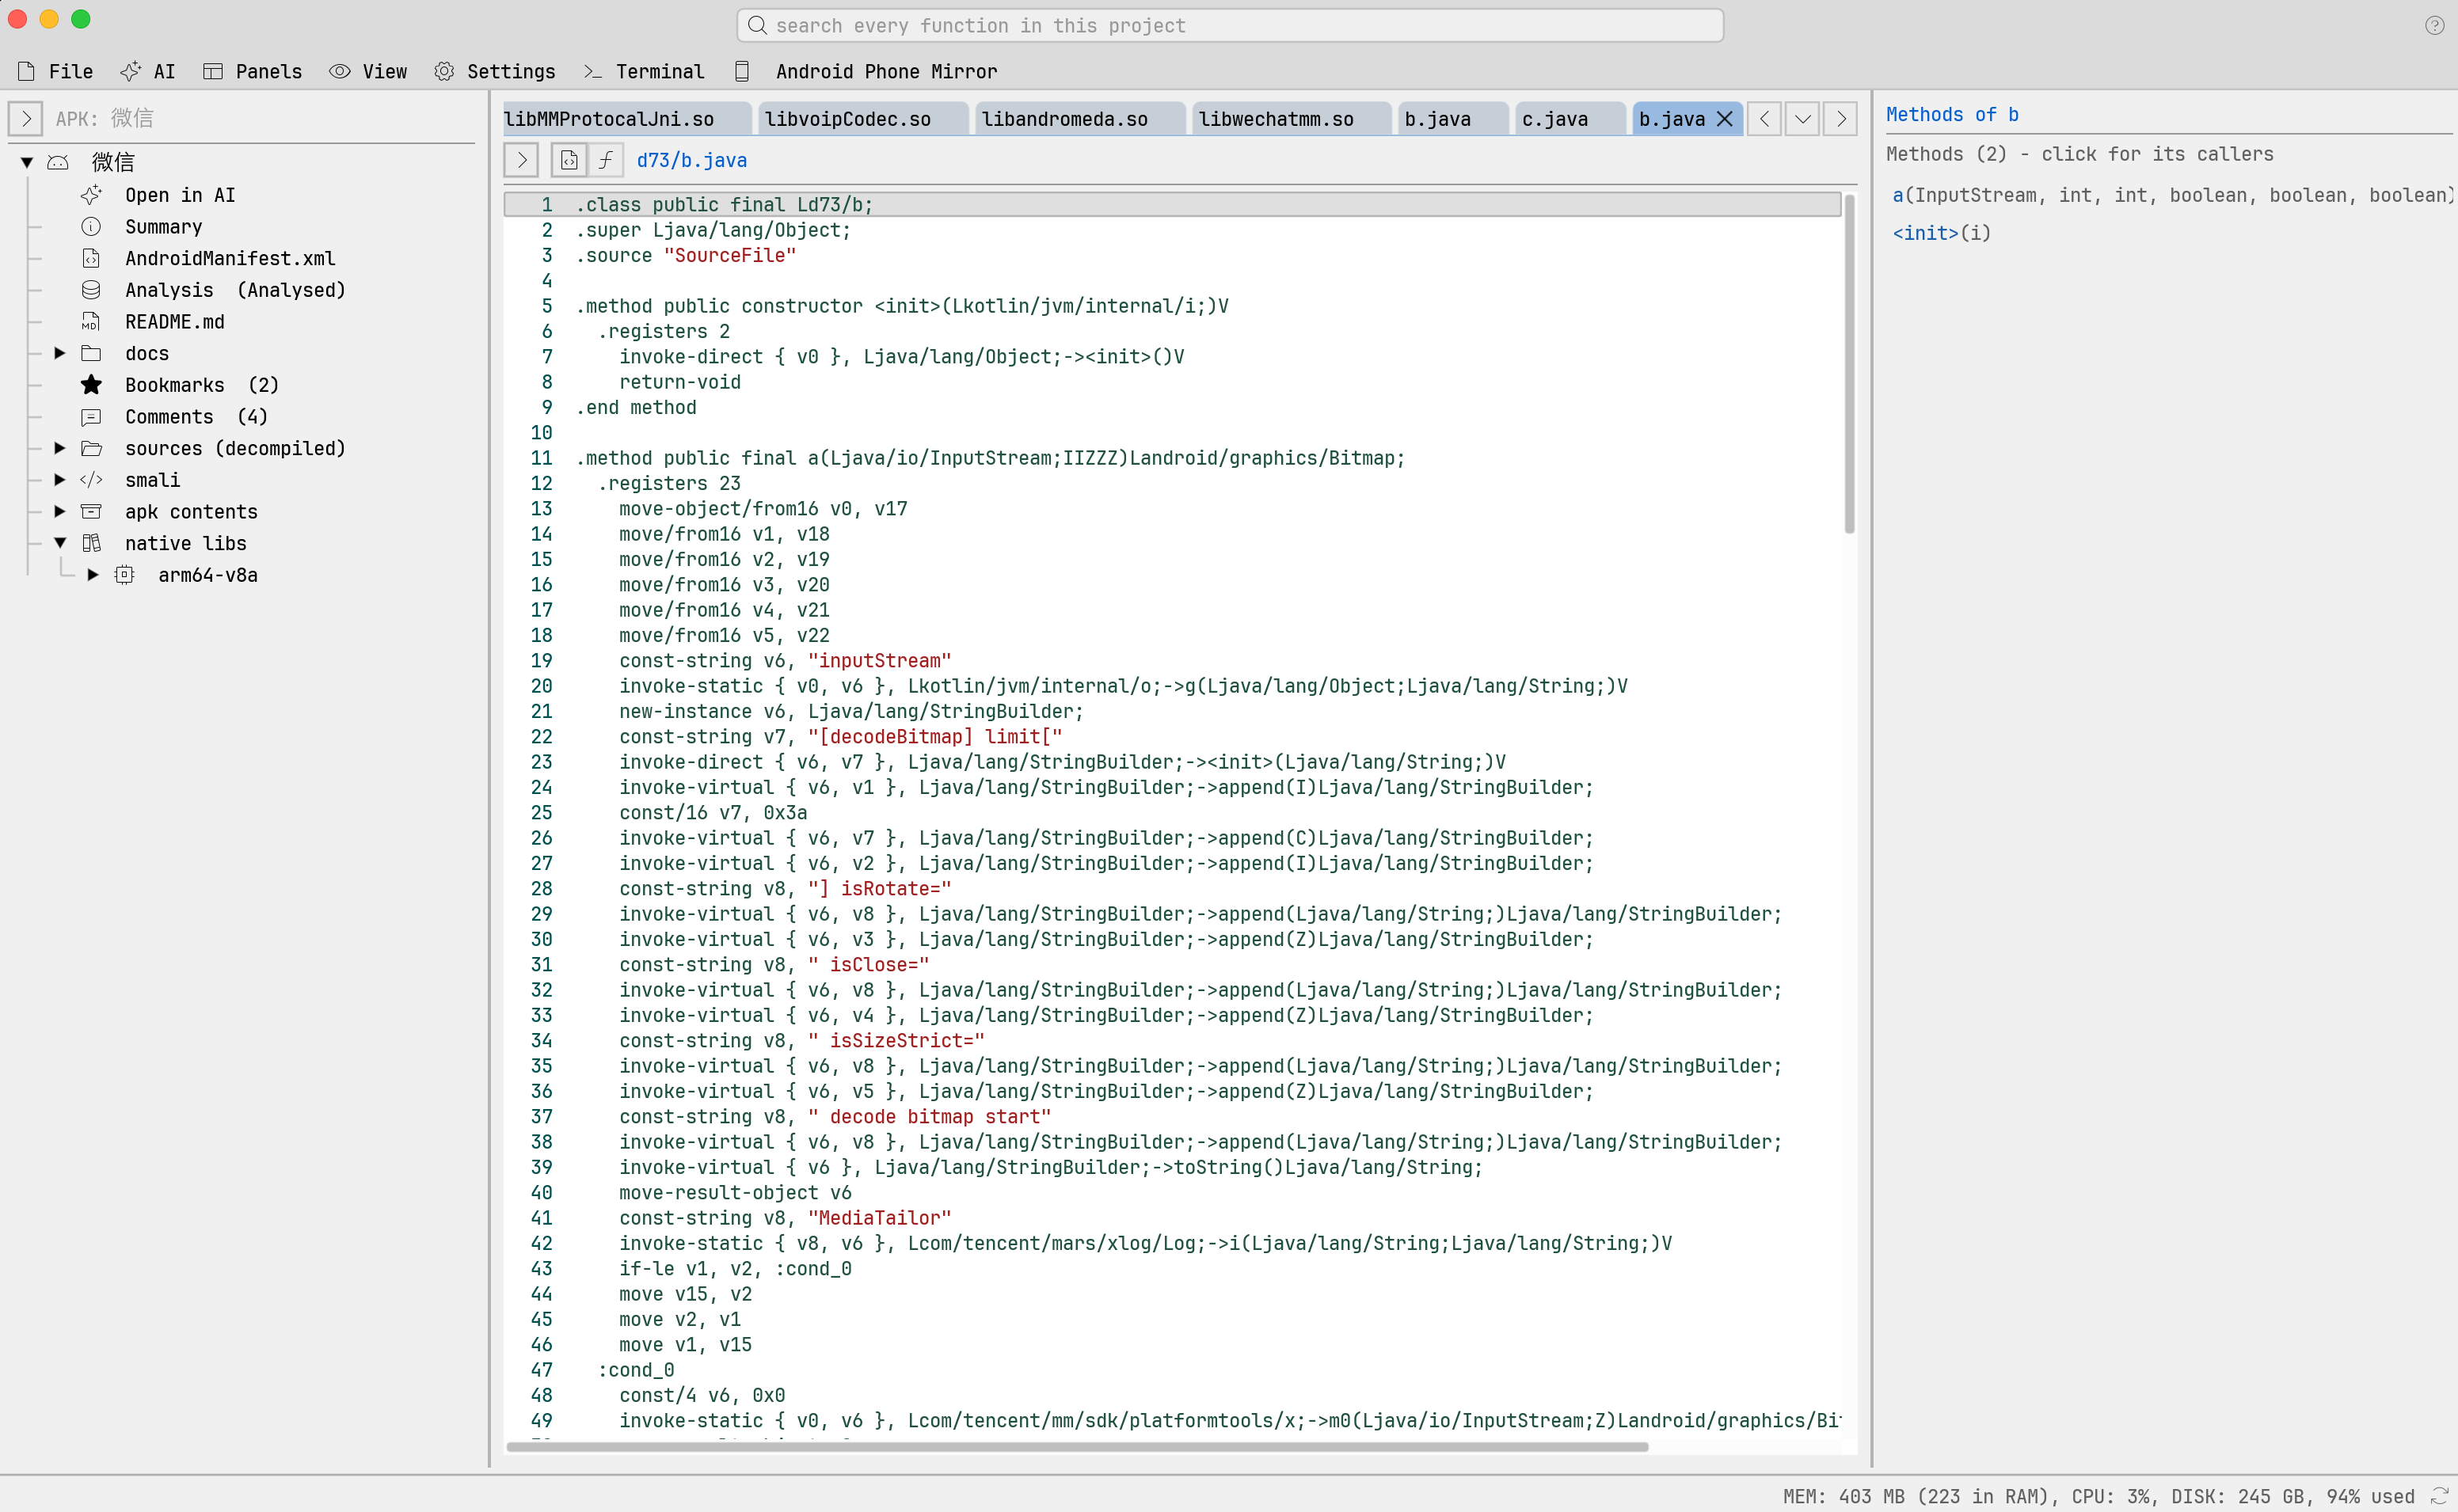Close the active b.java tab
Image resolution: width=2458 pixels, height=1512 pixels.
[x=1725, y=119]
